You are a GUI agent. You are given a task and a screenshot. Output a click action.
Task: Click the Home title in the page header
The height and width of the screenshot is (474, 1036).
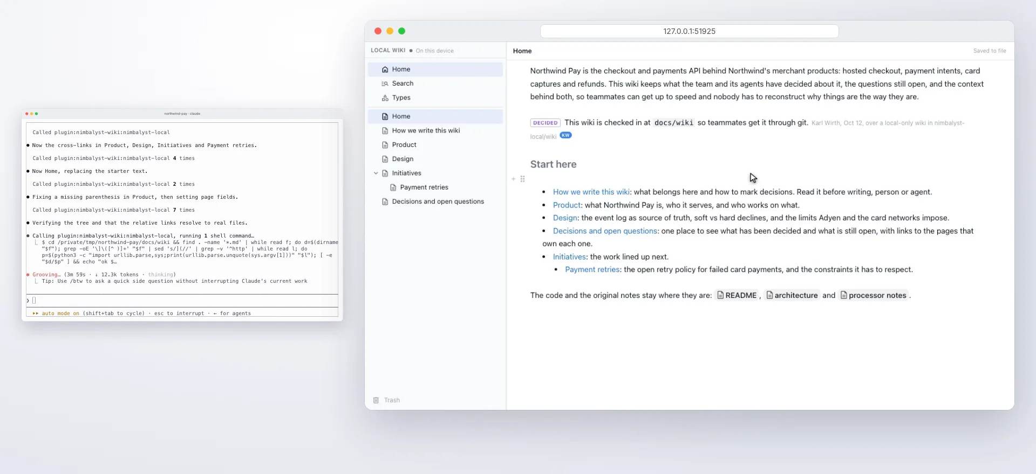coord(522,51)
